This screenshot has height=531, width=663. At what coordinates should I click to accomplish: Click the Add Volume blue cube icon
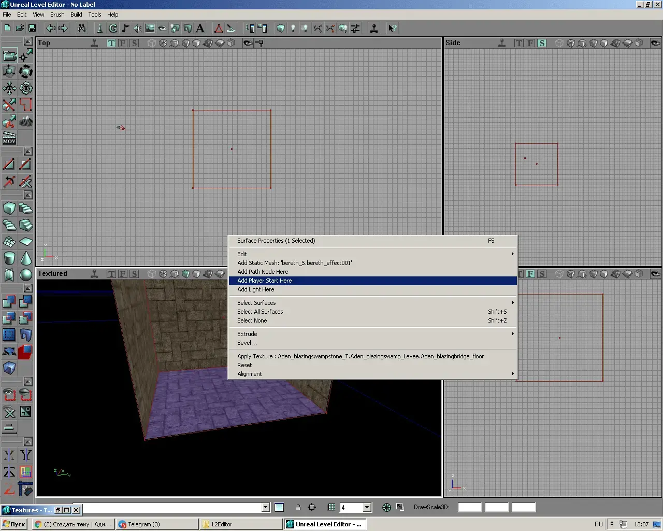pyautogui.click(x=9, y=368)
